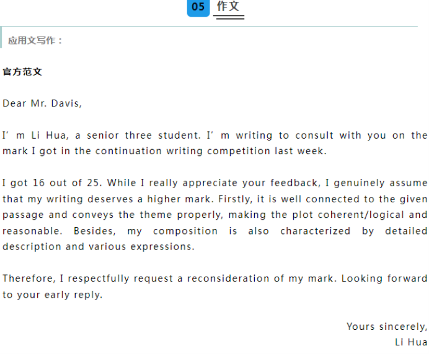Click the double underline beneath 作文
Screen dimensions: 429x354
[229, 17]
